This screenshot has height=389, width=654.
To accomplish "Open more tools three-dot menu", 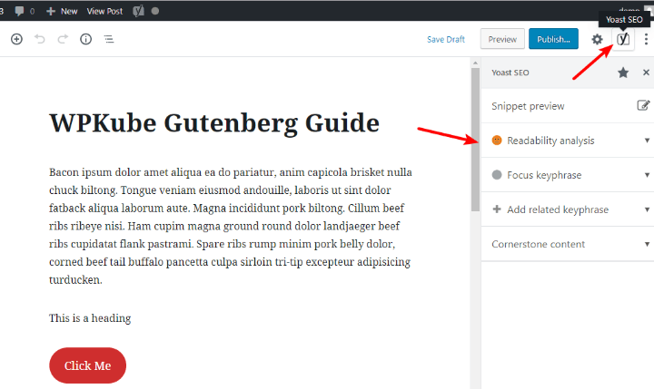I will pos(646,39).
